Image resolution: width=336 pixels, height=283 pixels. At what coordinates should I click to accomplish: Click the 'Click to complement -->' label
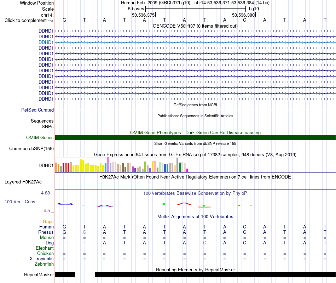coord(29,21)
